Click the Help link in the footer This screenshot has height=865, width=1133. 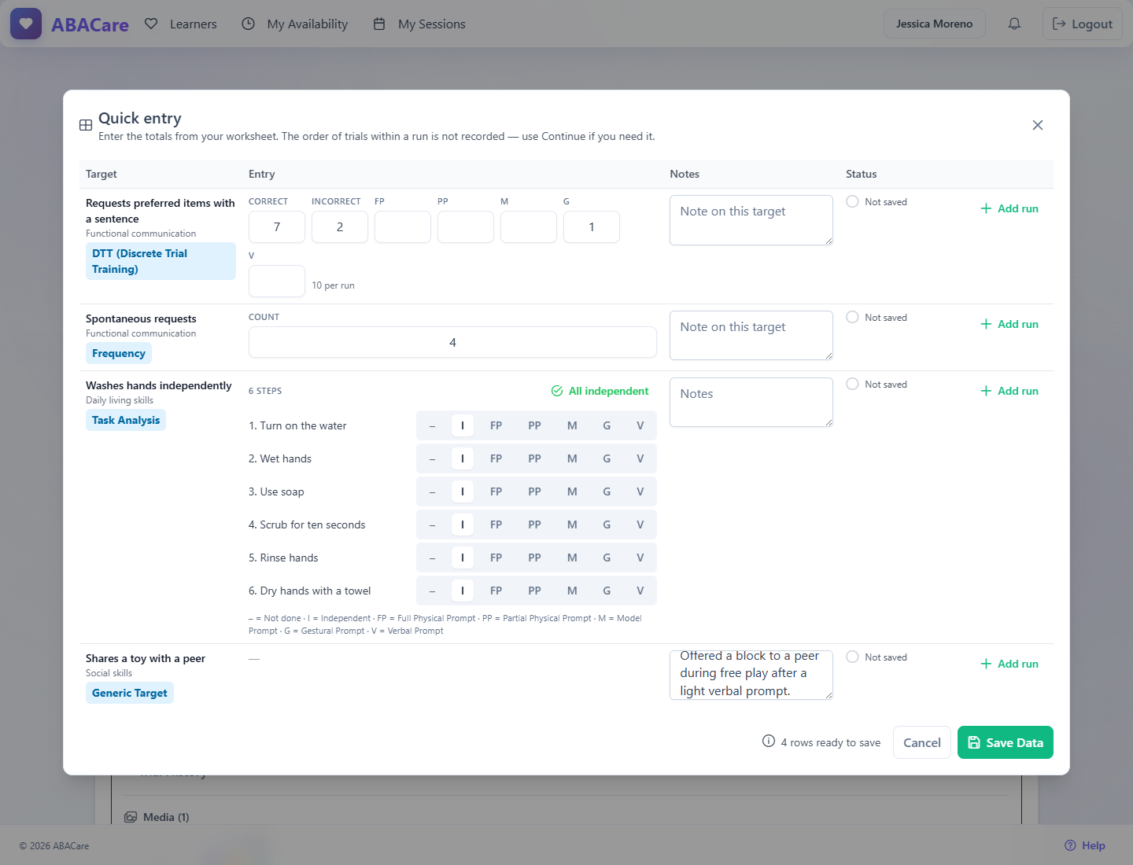[x=1085, y=845]
